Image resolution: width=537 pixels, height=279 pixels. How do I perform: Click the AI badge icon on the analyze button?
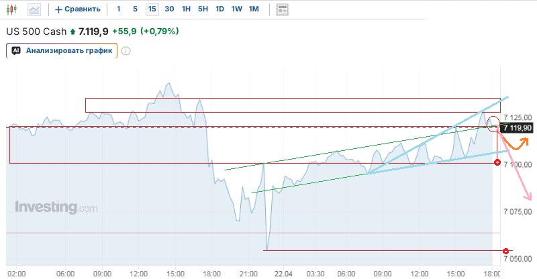[x=16, y=50]
